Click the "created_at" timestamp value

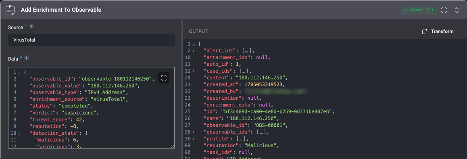click(263, 84)
